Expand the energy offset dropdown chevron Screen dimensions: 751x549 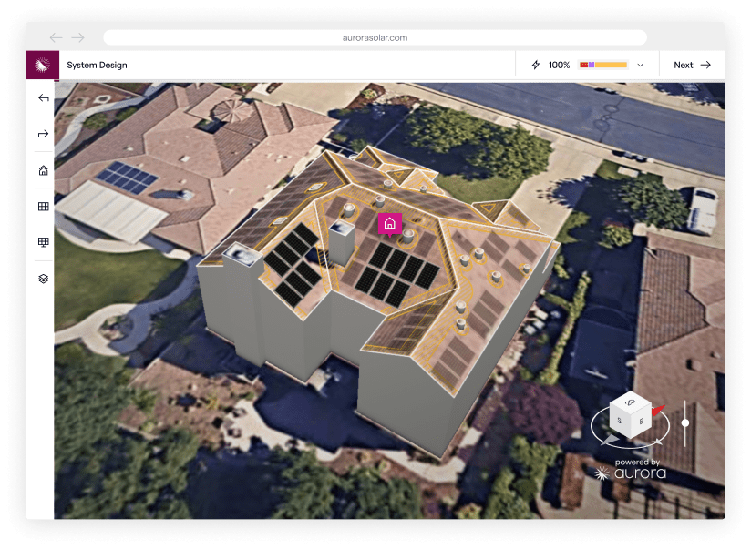point(641,65)
